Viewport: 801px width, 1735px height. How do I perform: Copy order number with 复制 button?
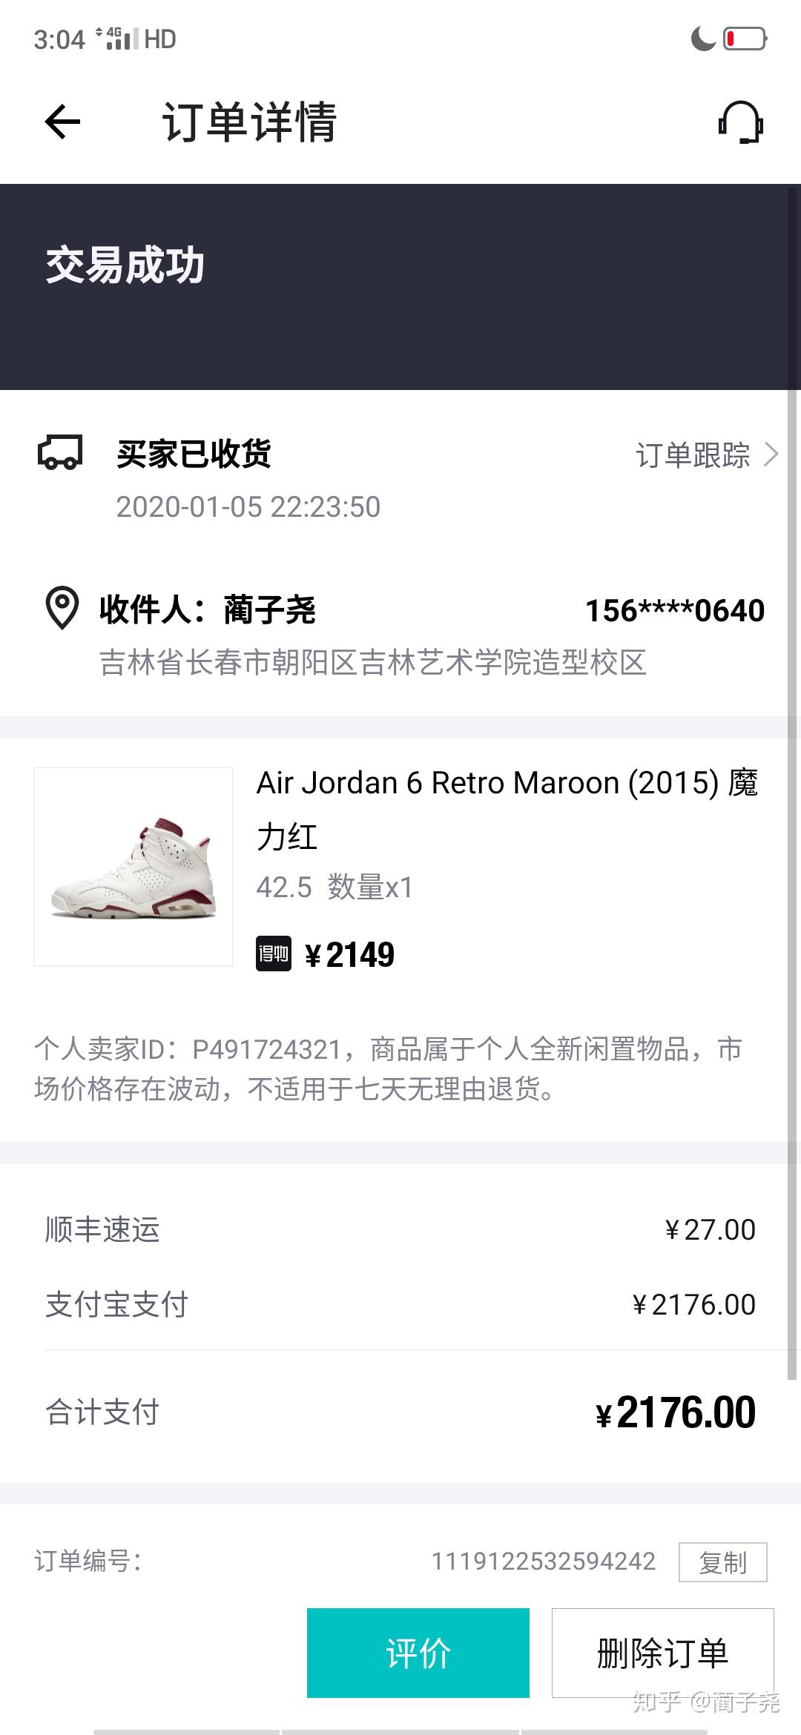pyautogui.click(x=722, y=1562)
